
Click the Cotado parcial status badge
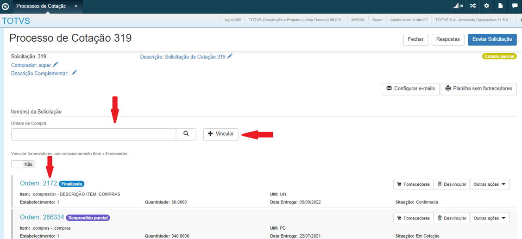(499, 56)
